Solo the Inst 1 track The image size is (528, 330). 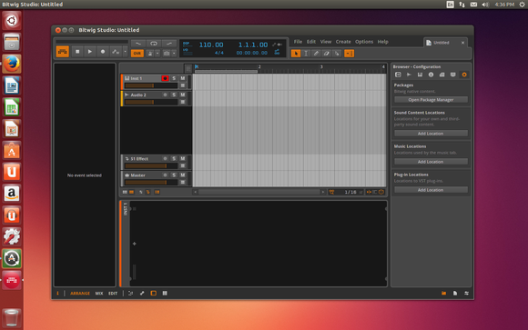174,78
